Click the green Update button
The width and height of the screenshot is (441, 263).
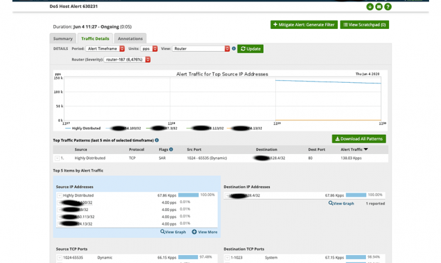point(250,49)
